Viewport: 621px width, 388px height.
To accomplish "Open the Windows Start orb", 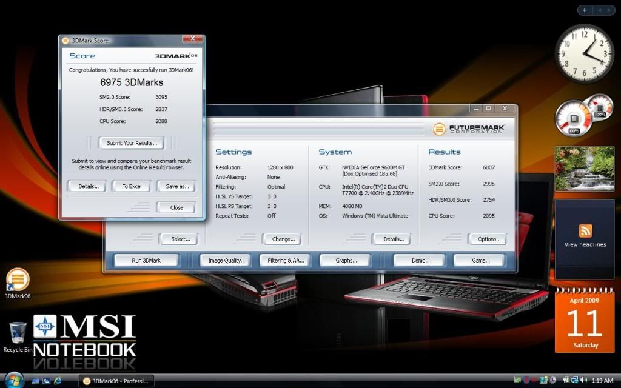I will point(15,381).
